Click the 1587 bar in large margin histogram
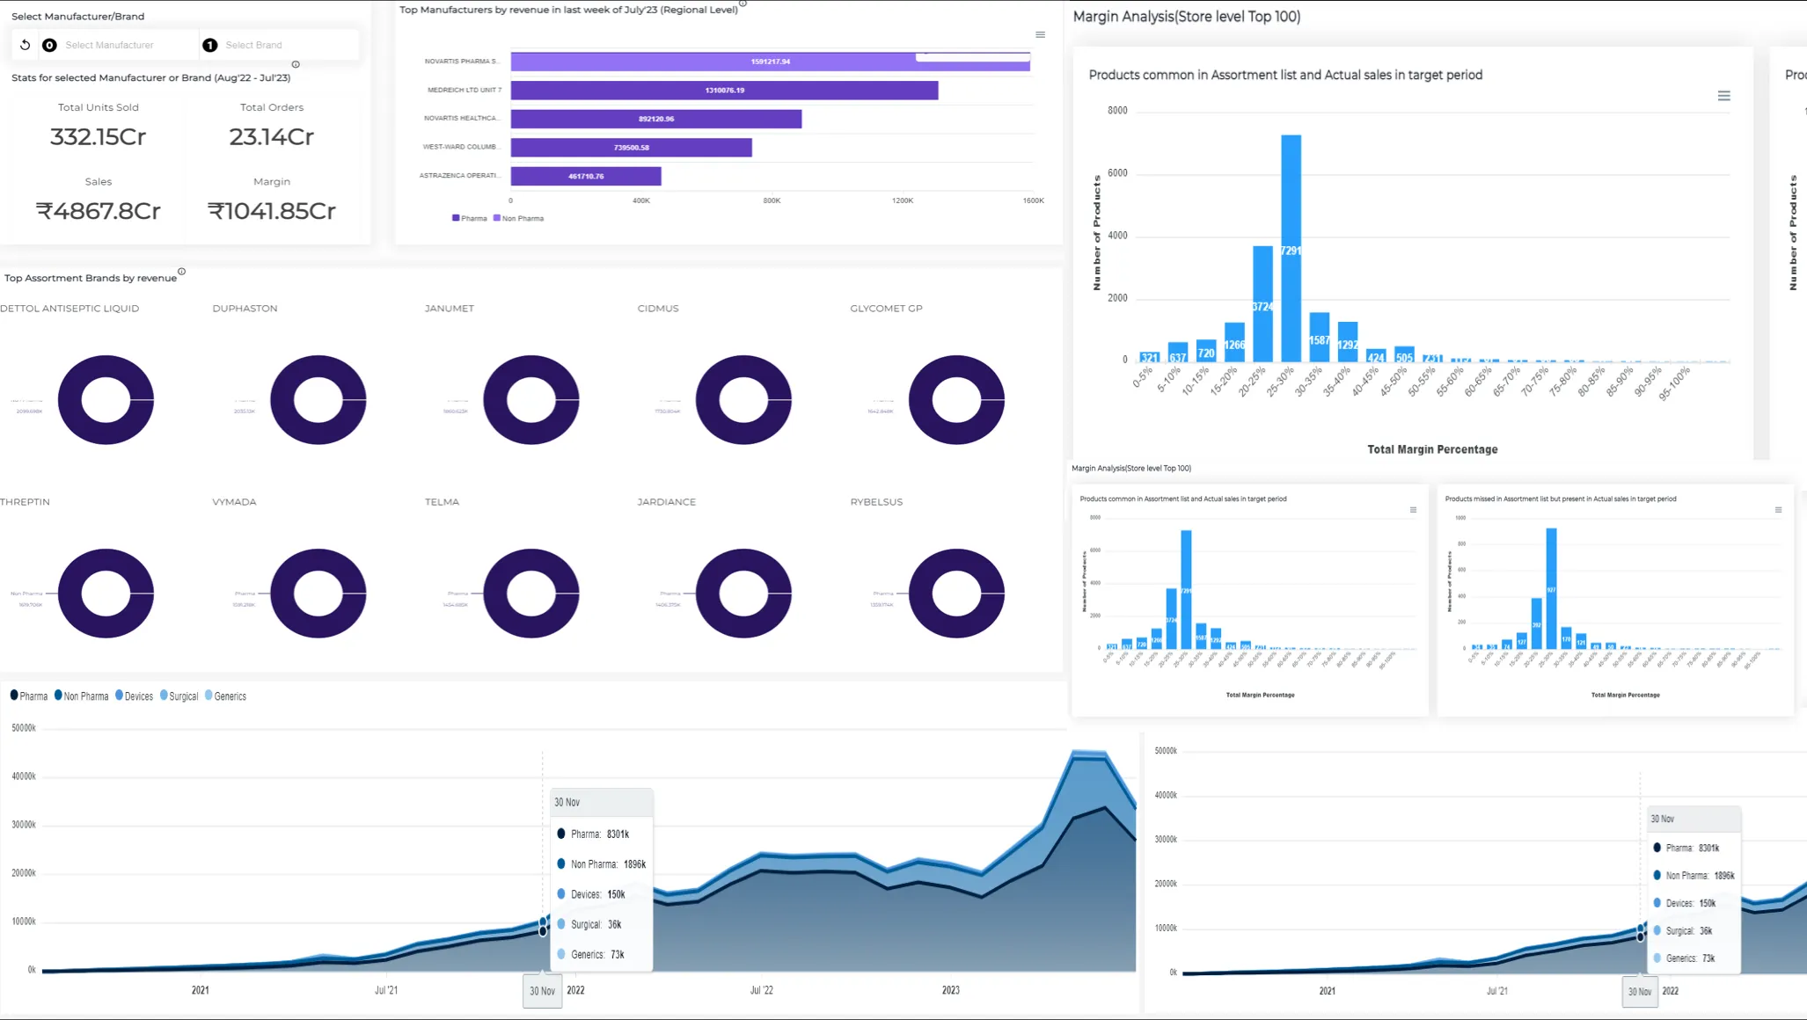1807x1020 pixels. click(1319, 337)
